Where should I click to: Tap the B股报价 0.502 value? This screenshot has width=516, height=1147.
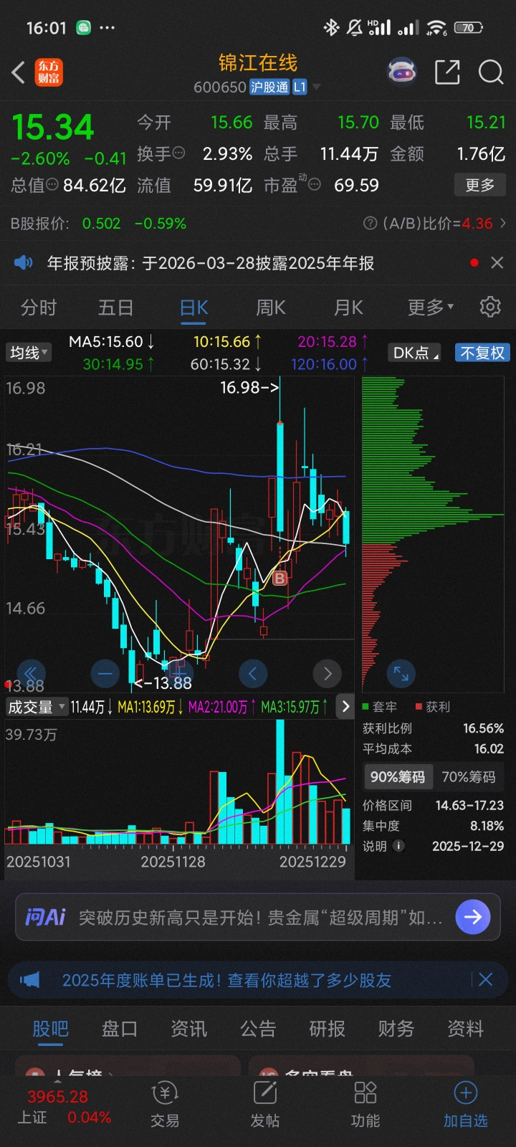pos(102,224)
